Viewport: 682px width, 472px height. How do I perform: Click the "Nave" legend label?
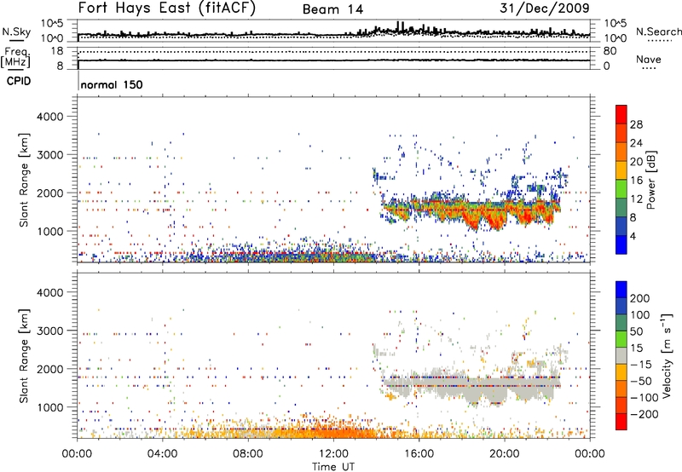tap(648, 59)
